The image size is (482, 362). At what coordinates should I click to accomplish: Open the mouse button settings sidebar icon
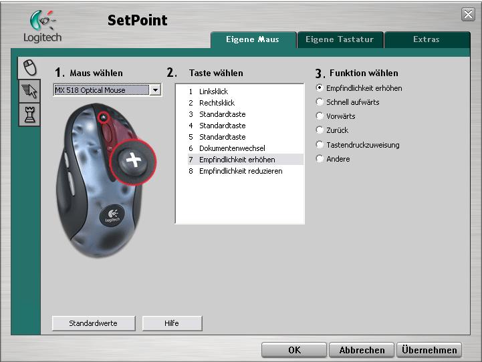click(x=29, y=67)
